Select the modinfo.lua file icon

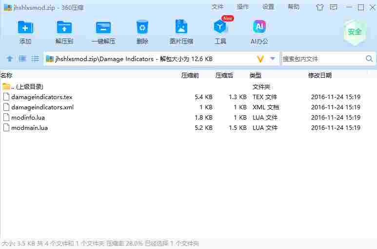click(x=6, y=117)
